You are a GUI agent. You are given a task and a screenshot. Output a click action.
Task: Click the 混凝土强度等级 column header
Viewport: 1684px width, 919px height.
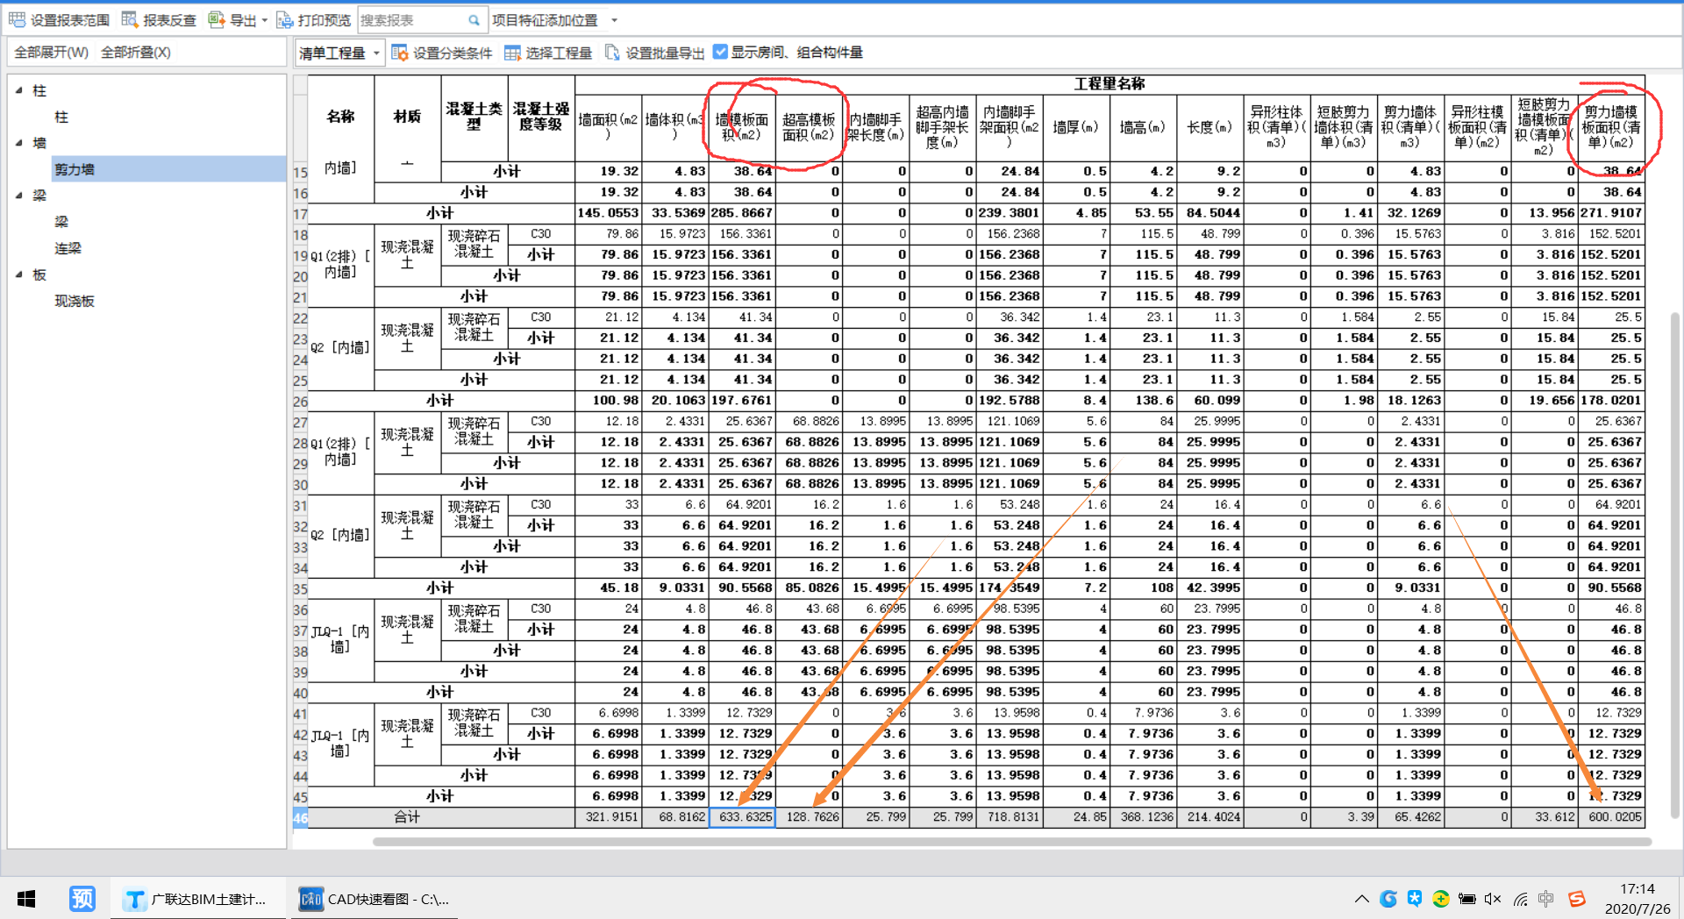pos(541,117)
